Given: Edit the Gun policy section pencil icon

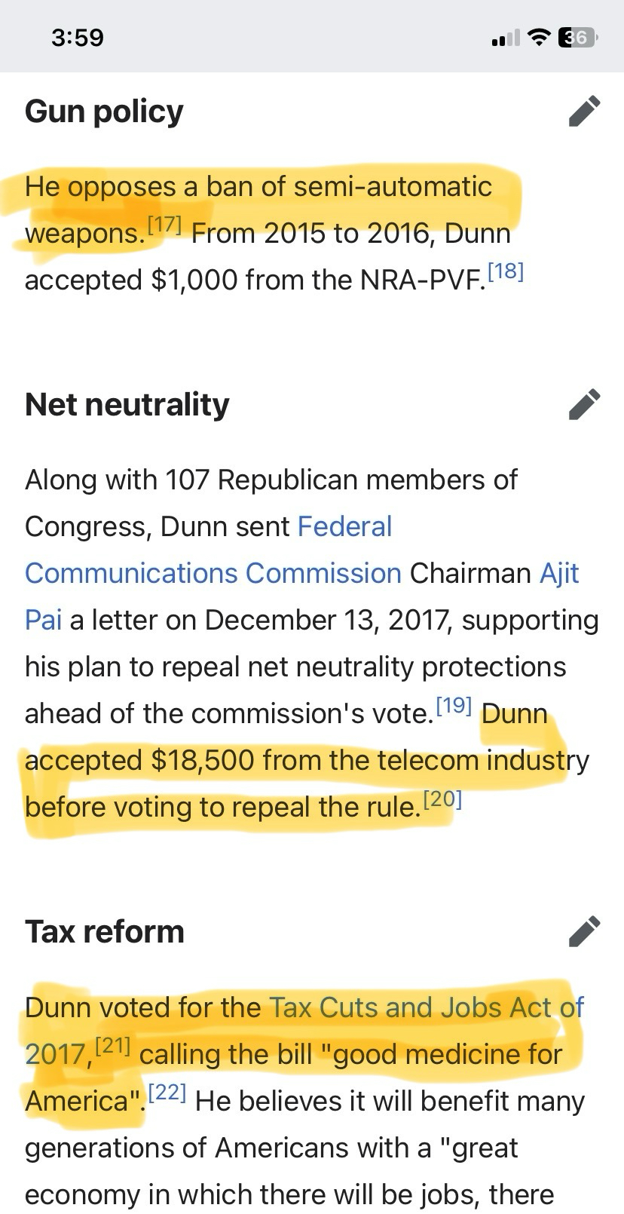Looking at the screenshot, I should click(584, 111).
